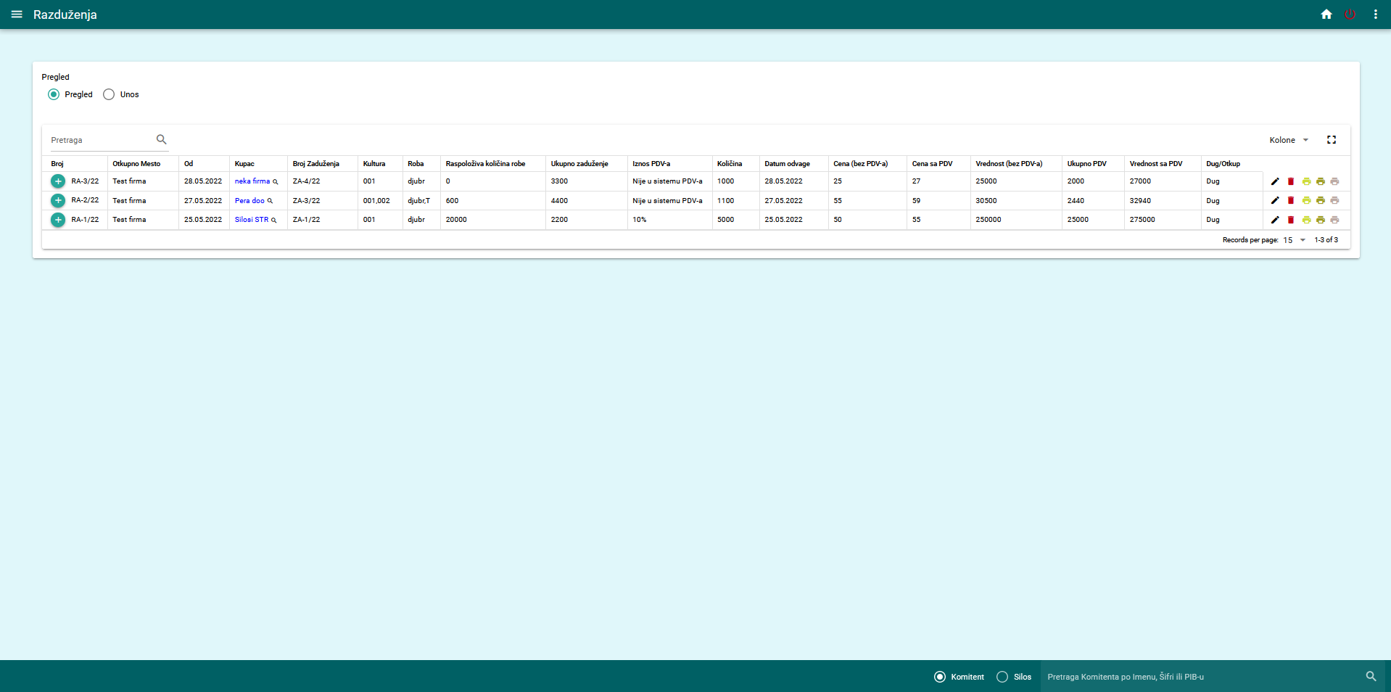Click the gray print icon for RA-1/22
Screen dimensions: 1391x692
(1335, 220)
